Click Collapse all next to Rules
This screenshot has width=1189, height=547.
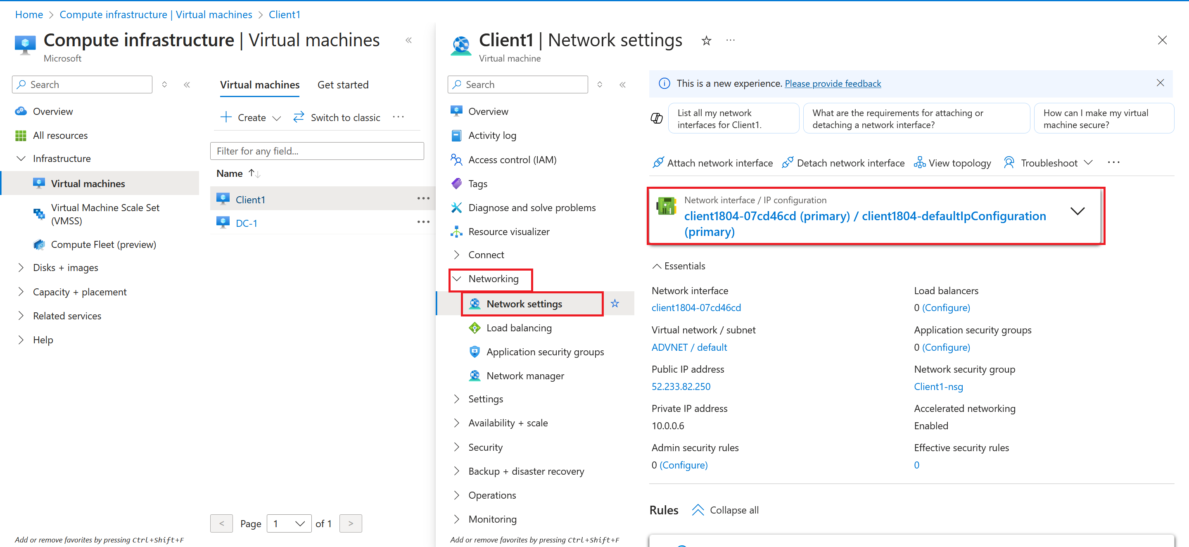point(725,509)
